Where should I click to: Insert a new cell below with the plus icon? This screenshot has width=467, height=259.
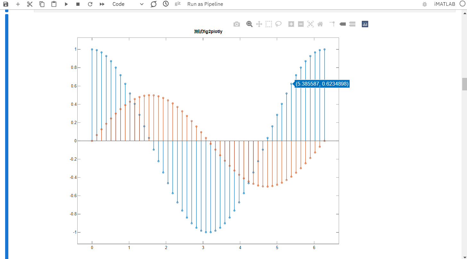pyautogui.click(x=18, y=4)
